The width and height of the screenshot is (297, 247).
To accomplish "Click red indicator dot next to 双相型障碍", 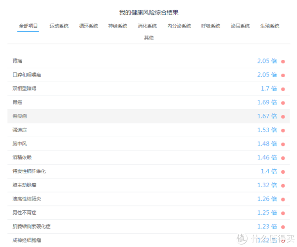I will coord(283,89).
